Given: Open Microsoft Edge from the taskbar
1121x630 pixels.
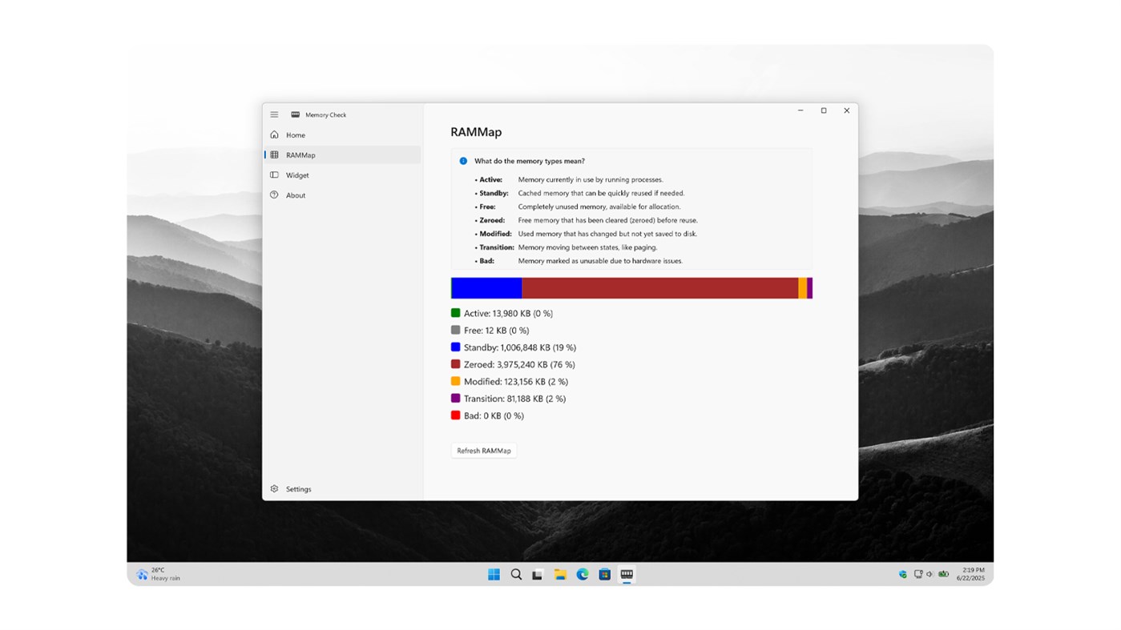Looking at the screenshot, I should tap(581, 574).
